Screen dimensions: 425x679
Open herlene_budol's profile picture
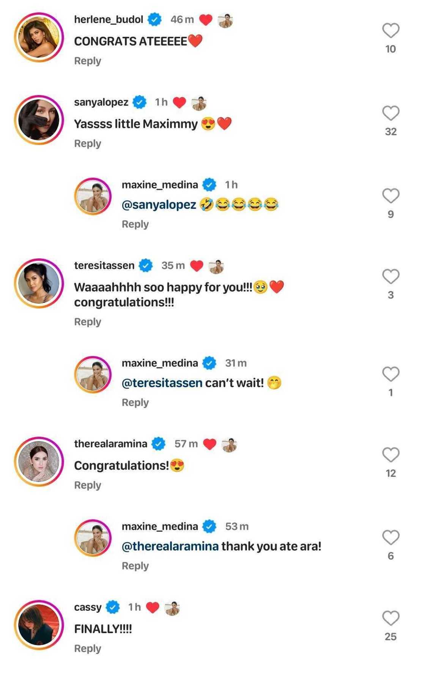pyautogui.click(x=39, y=37)
